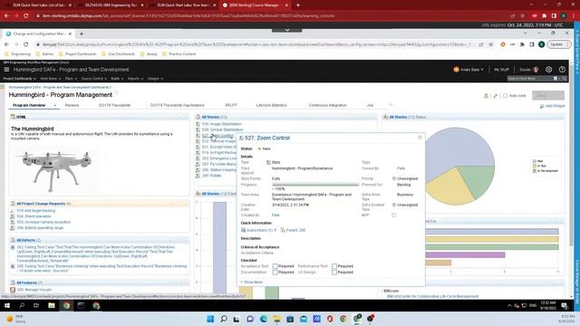
Task: Click My Stuff in header
Action: tap(501, 70)
